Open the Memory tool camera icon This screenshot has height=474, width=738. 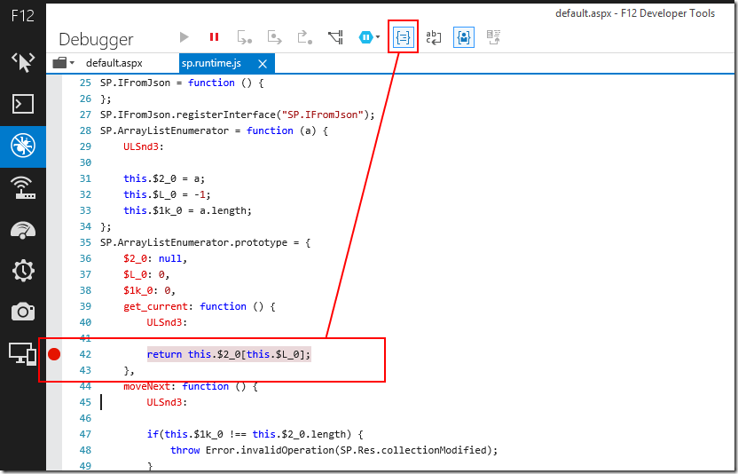tap(23, 312)
